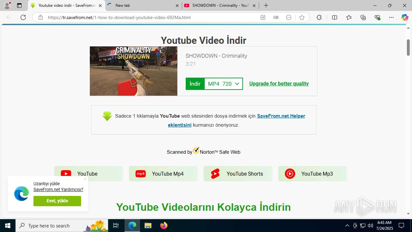Screen dimensions: 412x232
Task: Open the address bar more options icon
Action: point(289,17)
